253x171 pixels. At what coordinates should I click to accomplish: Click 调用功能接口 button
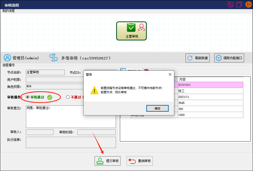pyautogui.click(x=229, y=58)
